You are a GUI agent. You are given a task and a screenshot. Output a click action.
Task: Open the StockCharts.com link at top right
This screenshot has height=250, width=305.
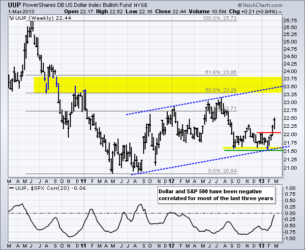(260, 5)
